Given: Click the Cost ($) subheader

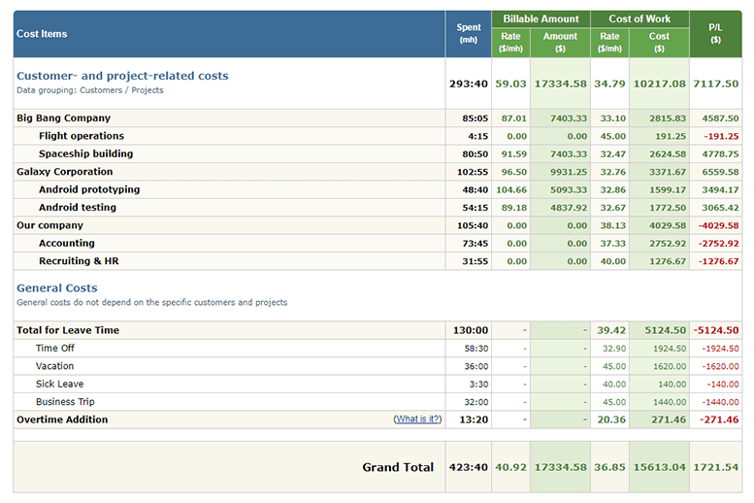Looking at the screenshot, I should (659, 43).
